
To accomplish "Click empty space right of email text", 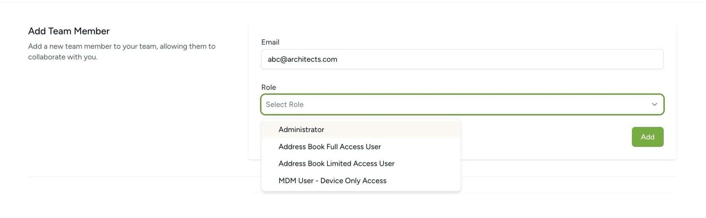I will pos(499,59).
